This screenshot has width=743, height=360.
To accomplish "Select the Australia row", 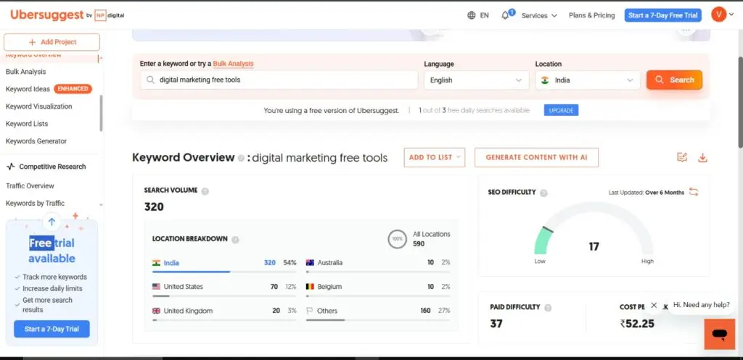I will [x=378, y=262].
